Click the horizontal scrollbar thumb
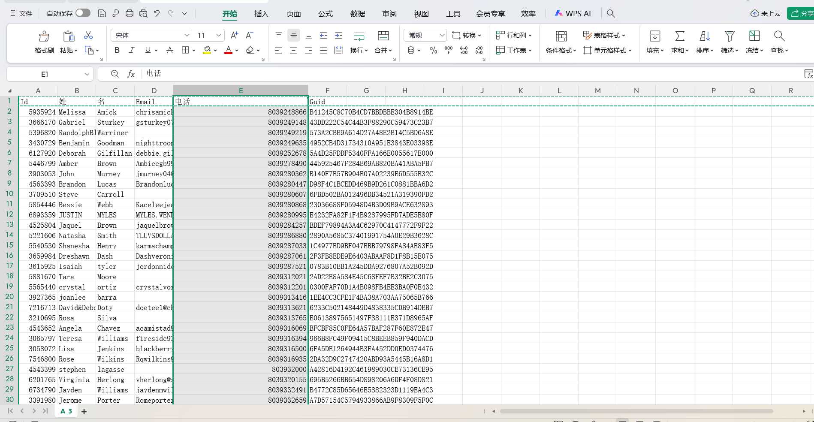The width and height of the screenshot is (814, 422). click(636, 411)
